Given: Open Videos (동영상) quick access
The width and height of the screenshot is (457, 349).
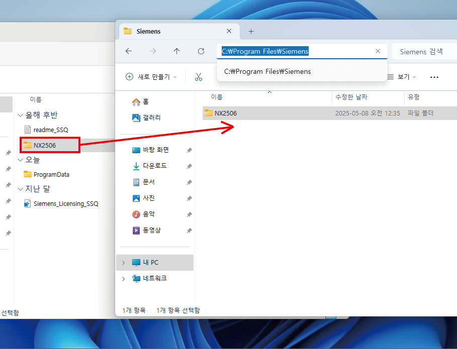Looking at the screenshot, I should [146, 230].
